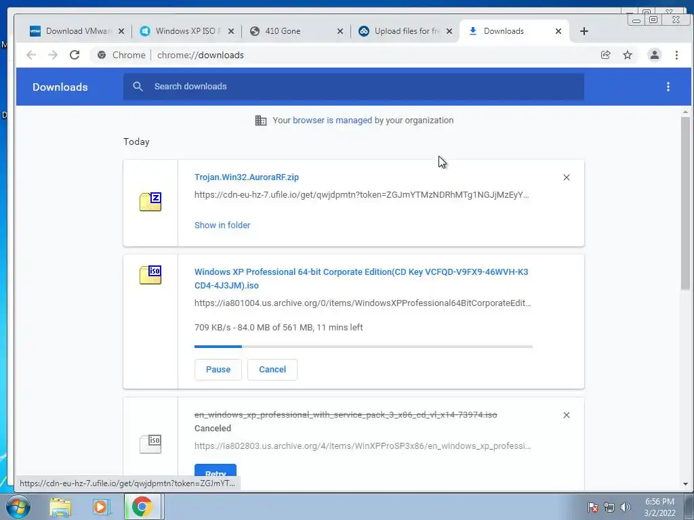
Task: Launch Windows Media Player from taskbar
Action: point(101,507)
